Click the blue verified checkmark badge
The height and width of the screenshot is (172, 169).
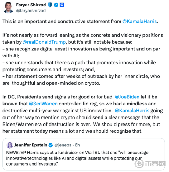point(56,5)
